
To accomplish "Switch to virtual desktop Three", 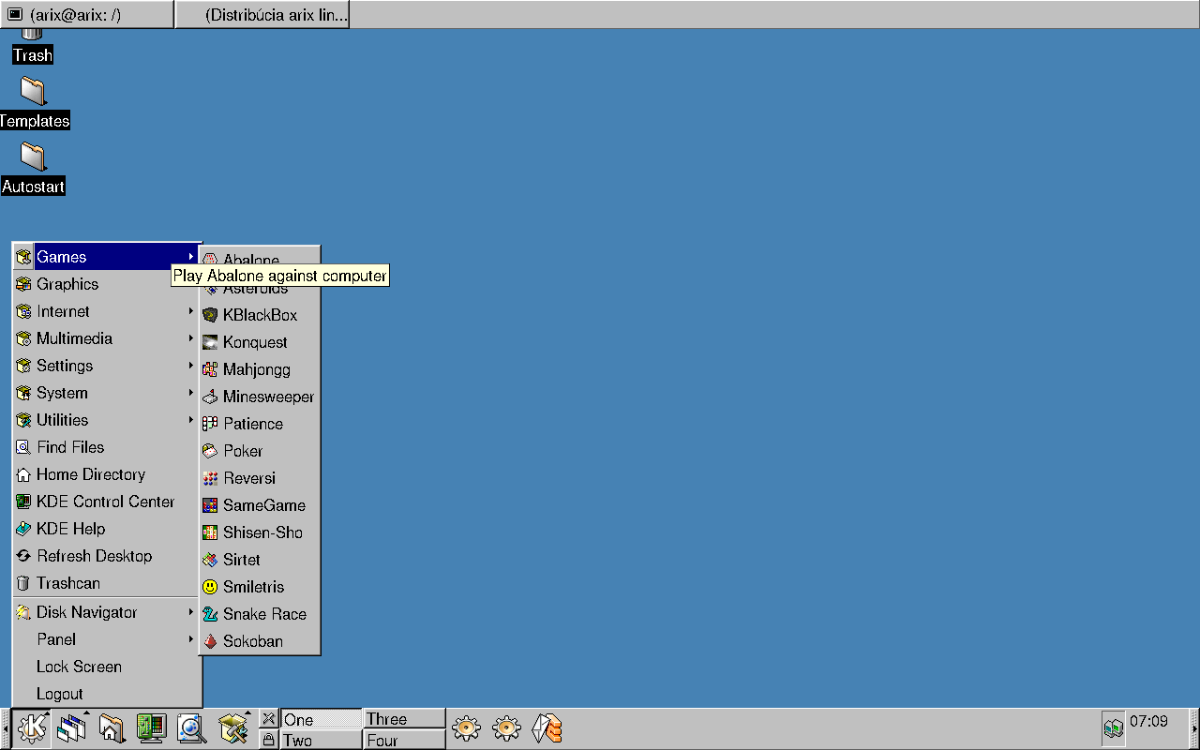I will [x=404, y=719].
